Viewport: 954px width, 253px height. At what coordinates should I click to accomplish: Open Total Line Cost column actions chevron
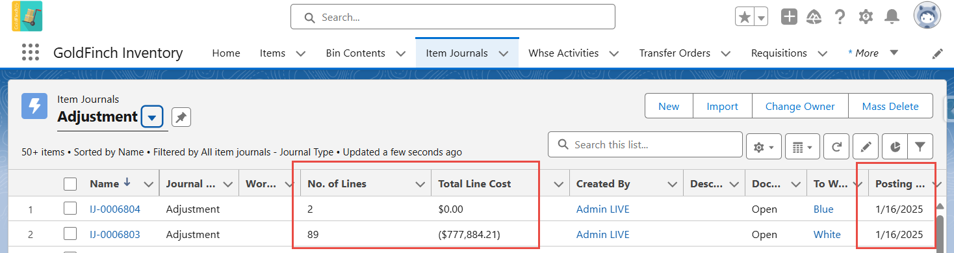pyautogui.click(x=558, y=184)
